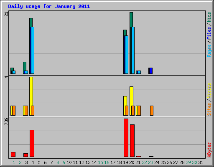Screen dimensions: 214x167
Task: Click day label "12" on the x-axis
Action: (x=82, y=162)
